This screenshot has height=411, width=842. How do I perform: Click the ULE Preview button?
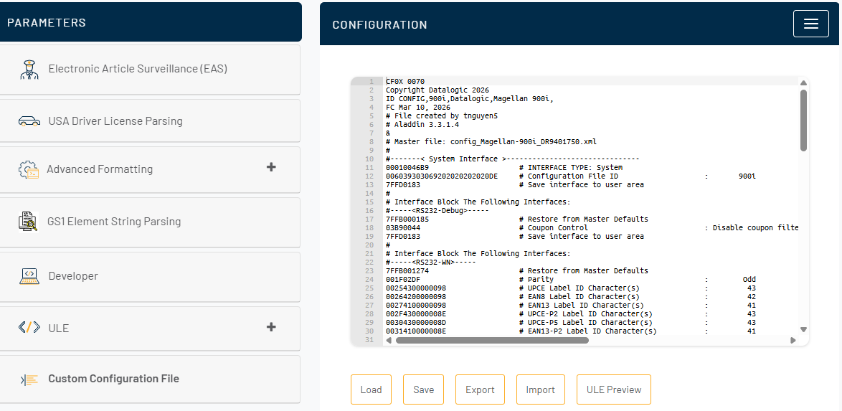pyautogui.click(x=613, y=389)
